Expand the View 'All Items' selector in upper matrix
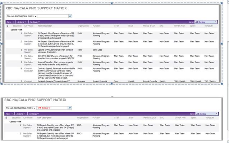This screenshot has height=143, width=229. [206, 22]
